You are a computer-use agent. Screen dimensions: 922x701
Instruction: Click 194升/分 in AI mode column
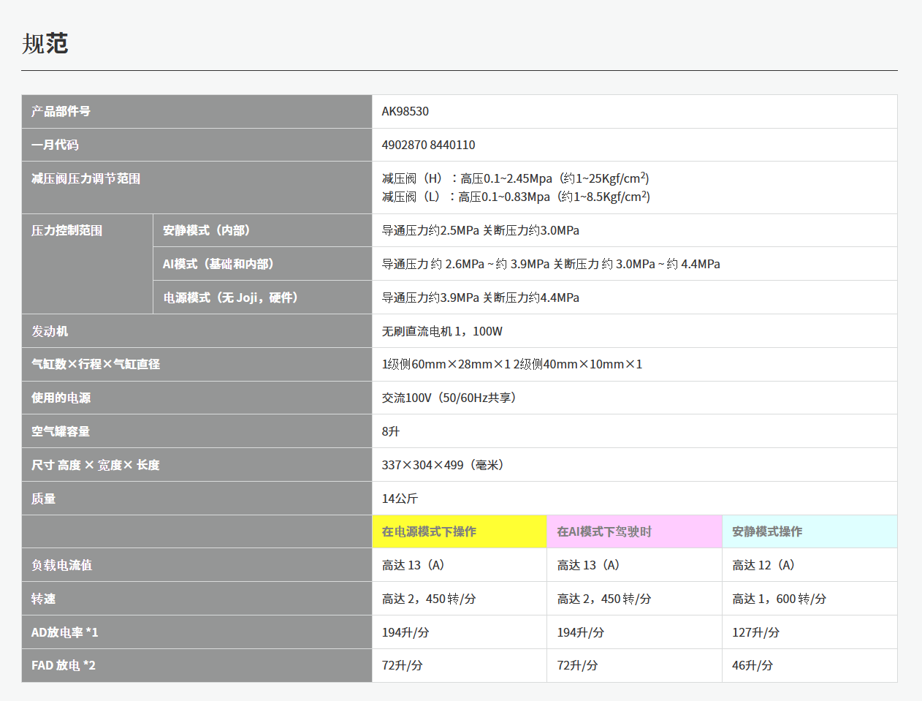coord(581,632)
